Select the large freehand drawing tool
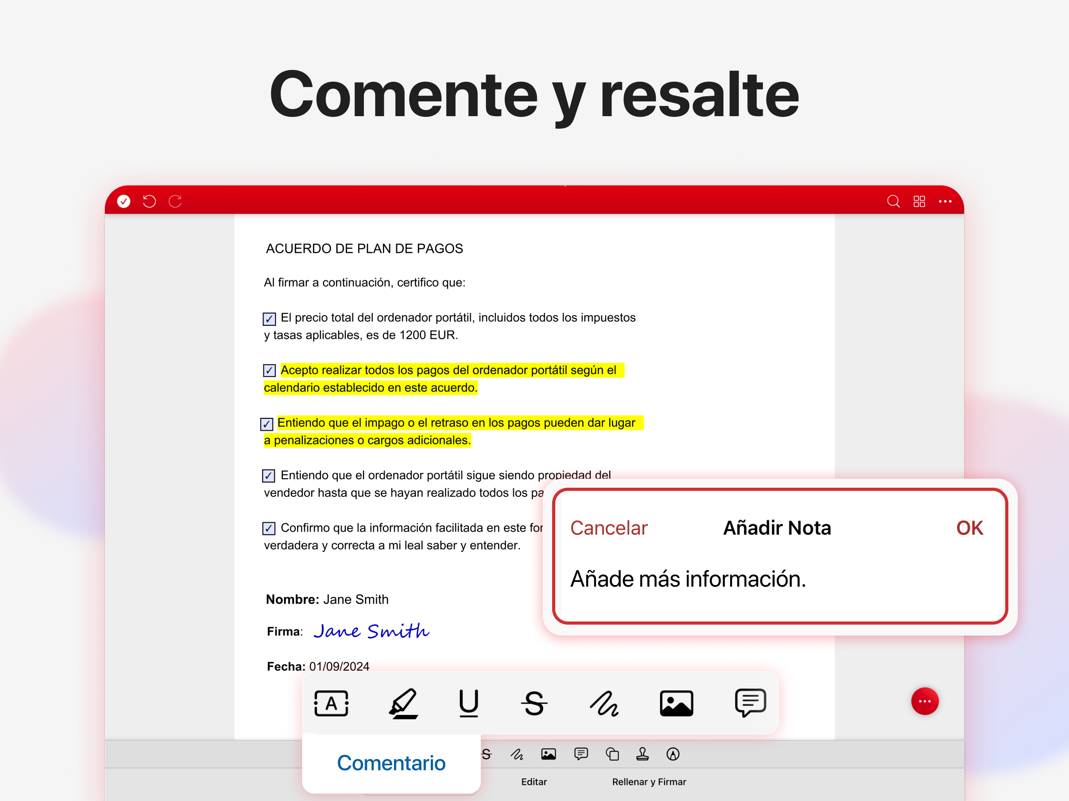Image resolution: width=1069 pixels, height=801 pixels. (604, 703)
